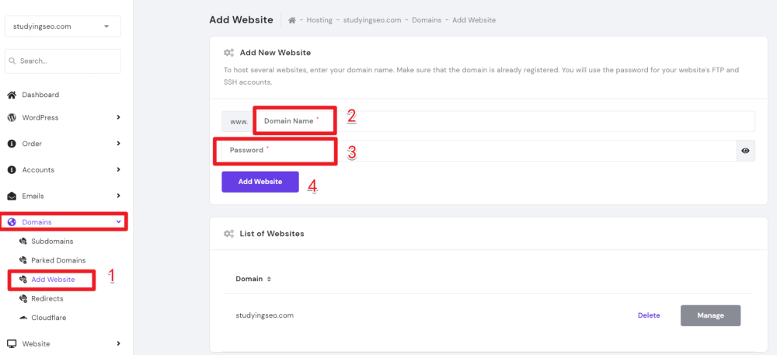Image resolution: width=777 pixels, height=355 pixels.
Task: Click the Order info icon
Action: [12, 144]
